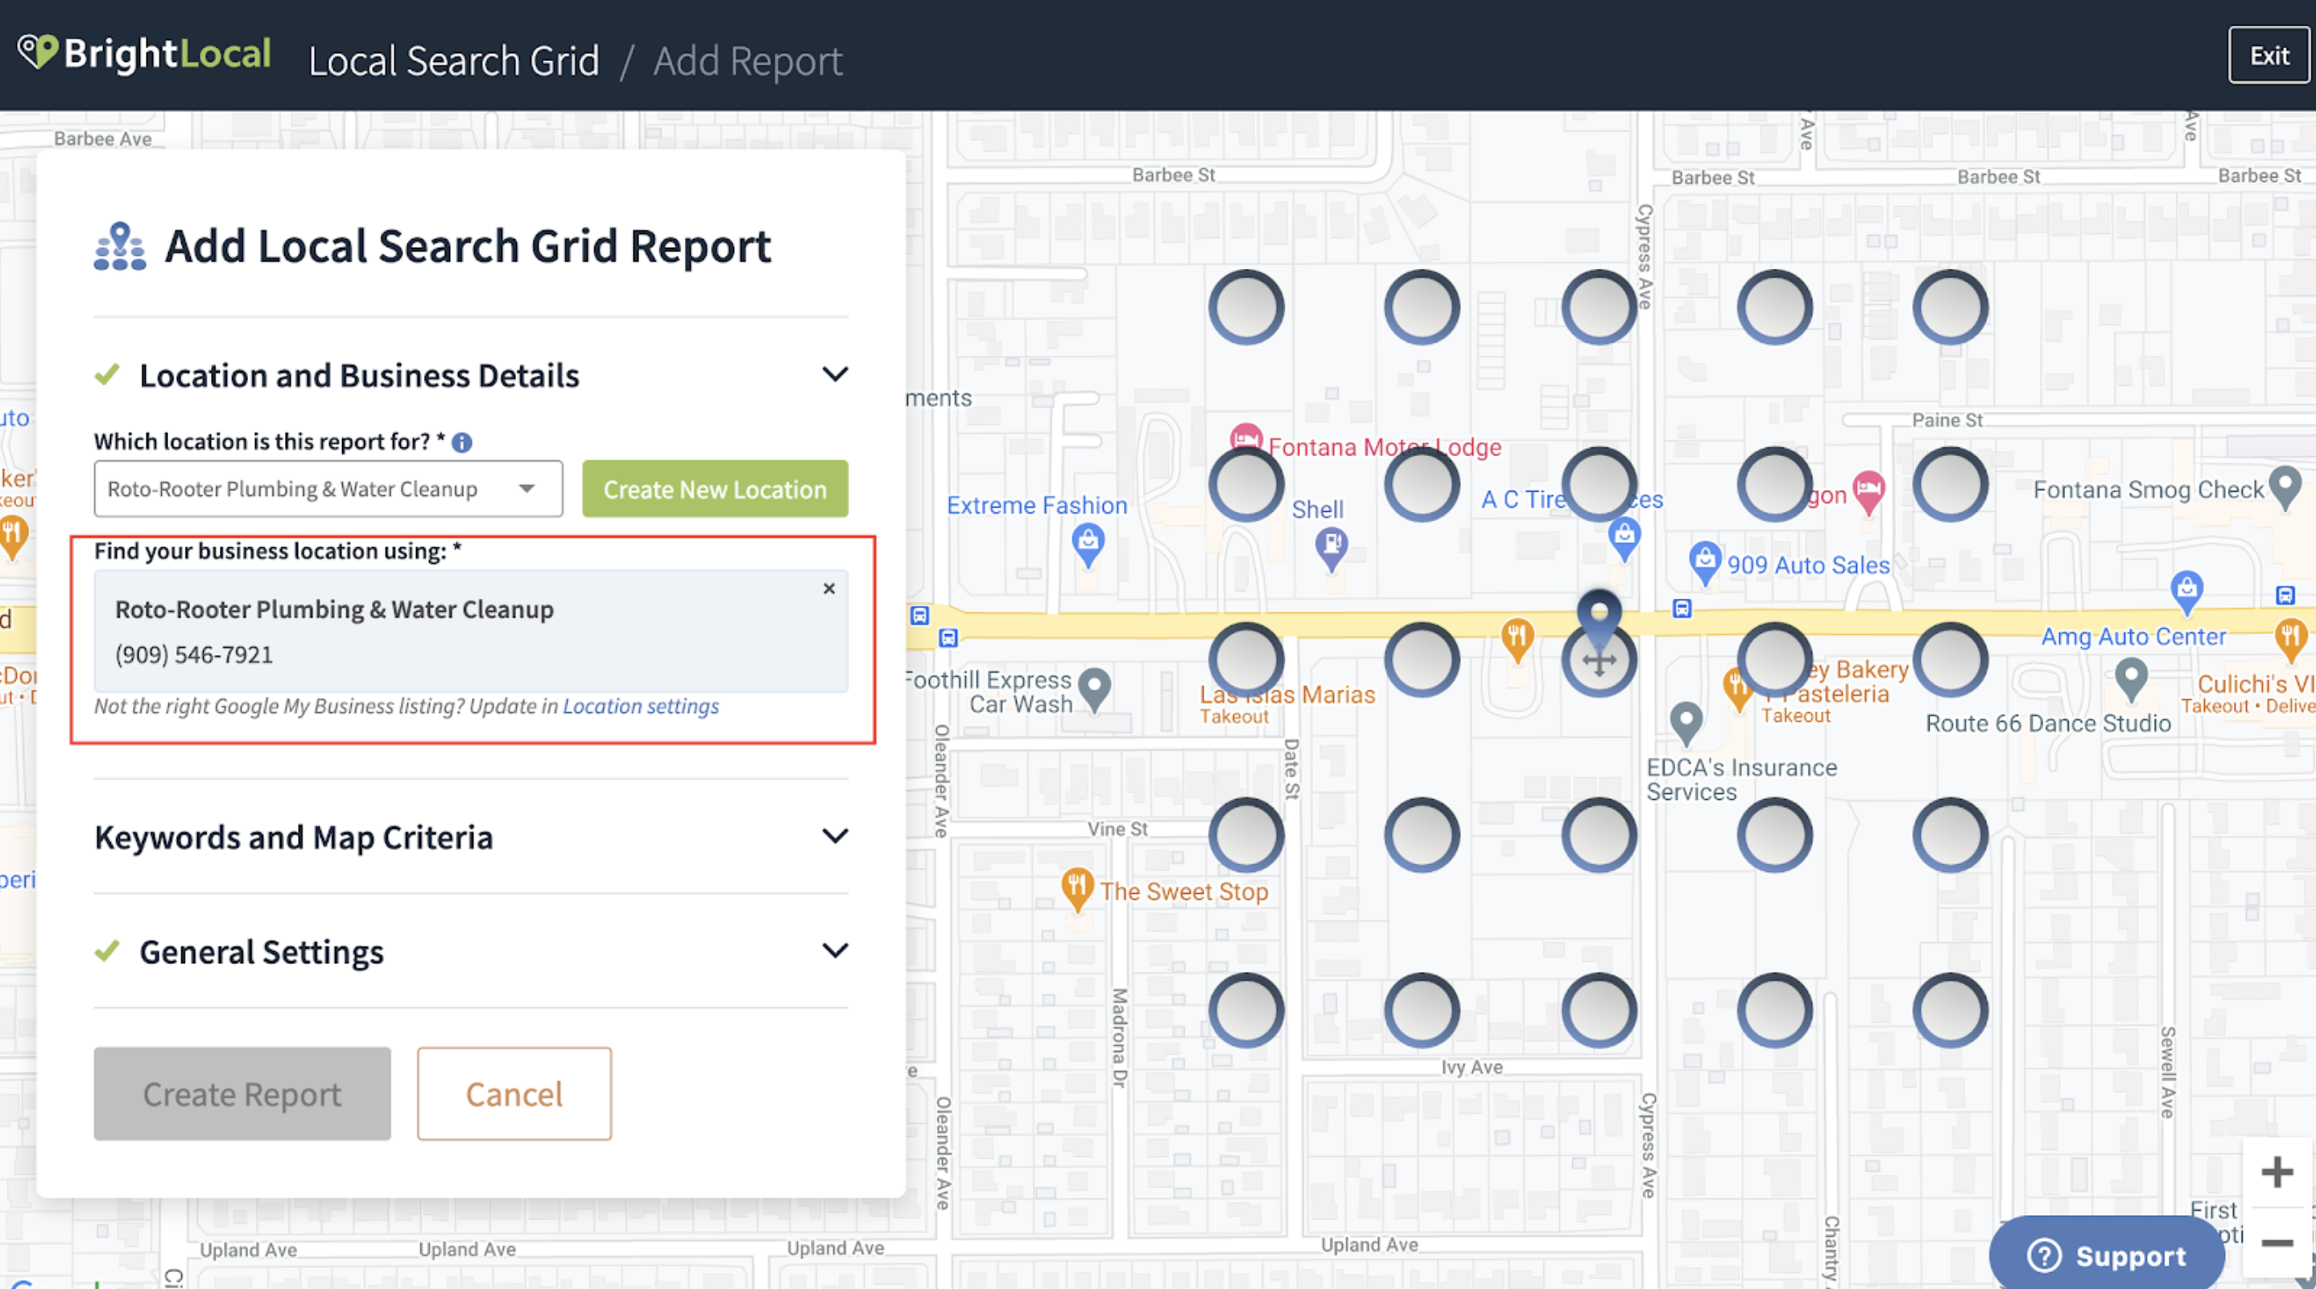Click General Settings heading
2316x1289 pixels.
click(262, 951)
